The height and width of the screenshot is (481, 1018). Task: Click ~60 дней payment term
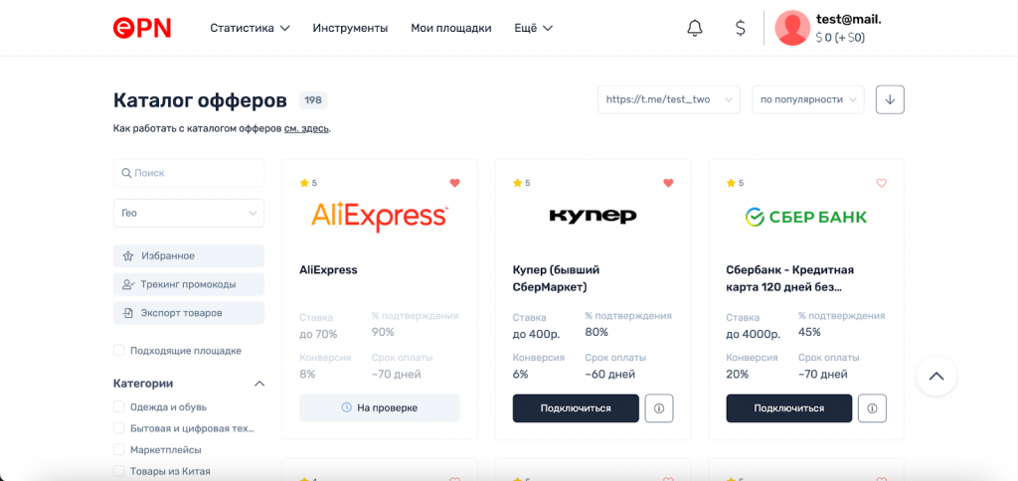coord(609,375)
